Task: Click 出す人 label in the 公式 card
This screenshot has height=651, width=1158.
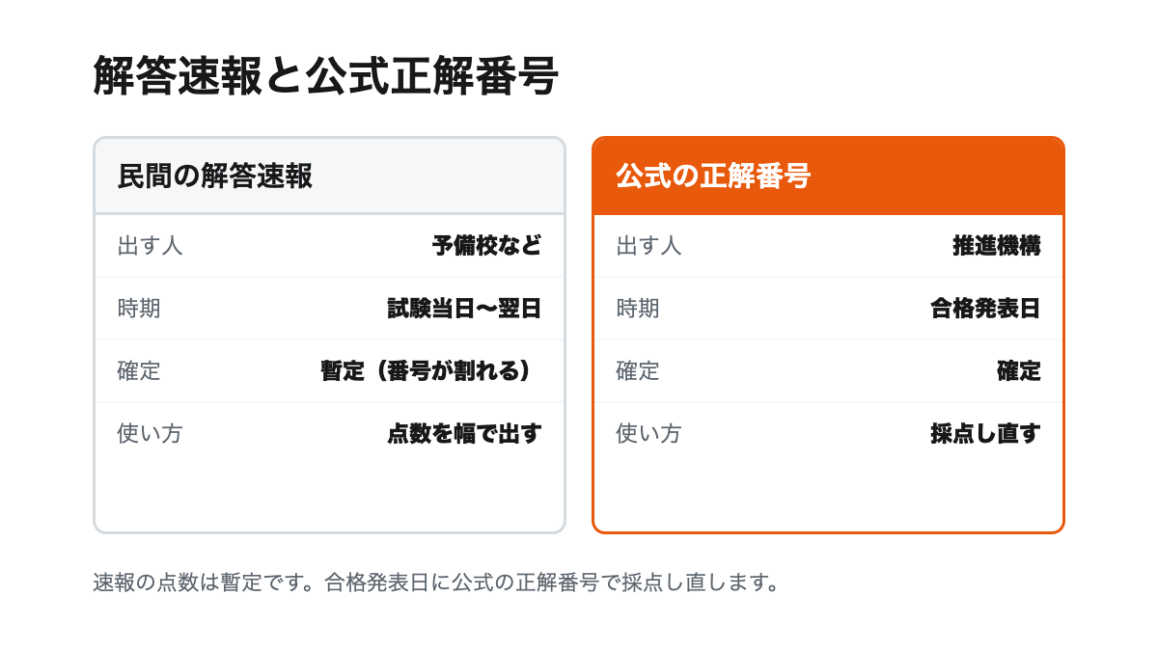Action: click(648, 246)
